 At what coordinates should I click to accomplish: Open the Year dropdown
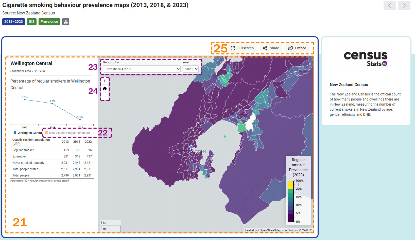(x=191, y=69)
